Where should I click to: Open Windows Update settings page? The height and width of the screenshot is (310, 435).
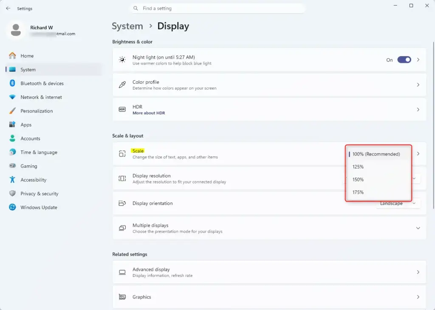click(x=54, y=207)
